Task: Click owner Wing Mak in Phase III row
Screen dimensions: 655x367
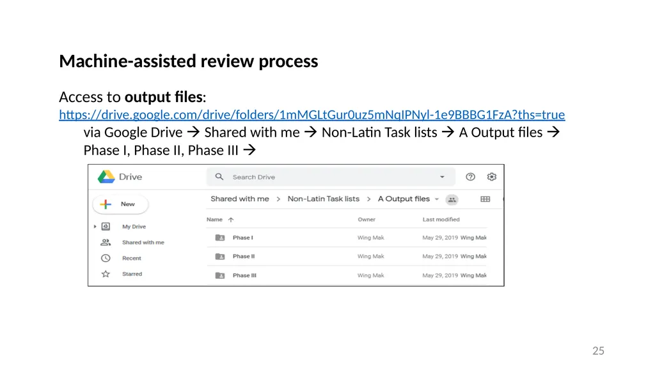Action: click(370, 276)
